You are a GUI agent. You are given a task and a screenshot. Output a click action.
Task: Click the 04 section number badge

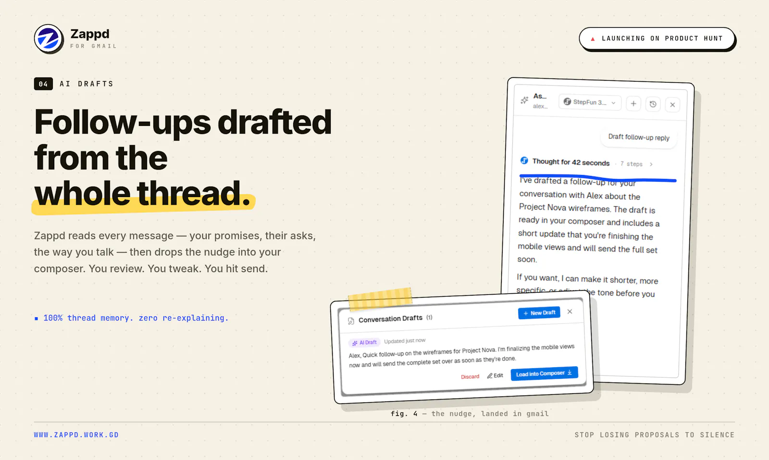43,84
